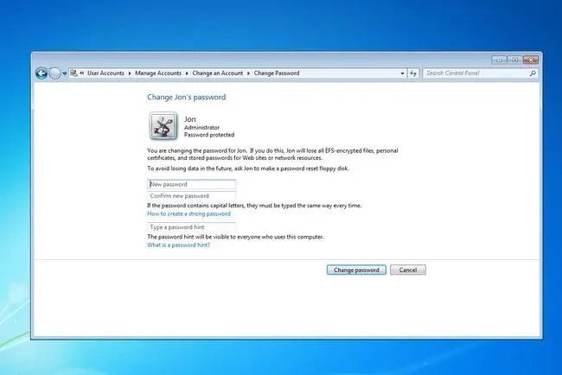The height and width of the screenshot is (375, 562).
Task: Click the Change password button
Action: pyautogui.click(x=356, y=270)
